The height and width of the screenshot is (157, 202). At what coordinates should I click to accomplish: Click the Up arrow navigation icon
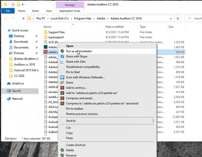click(23, 18)
